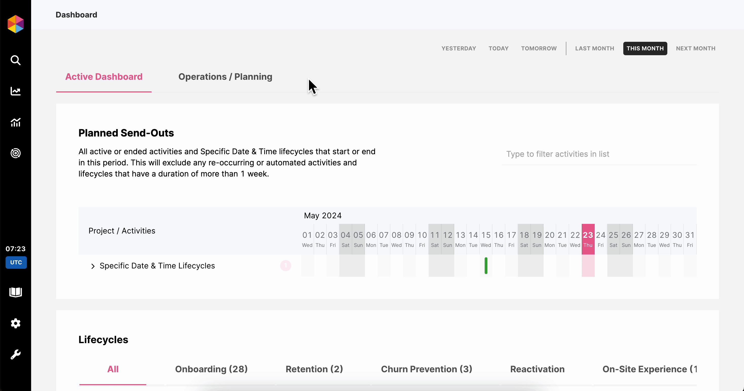Open the line chart analytics icon
The width and height of the screenshot is (744, 391).
[15, 91]
